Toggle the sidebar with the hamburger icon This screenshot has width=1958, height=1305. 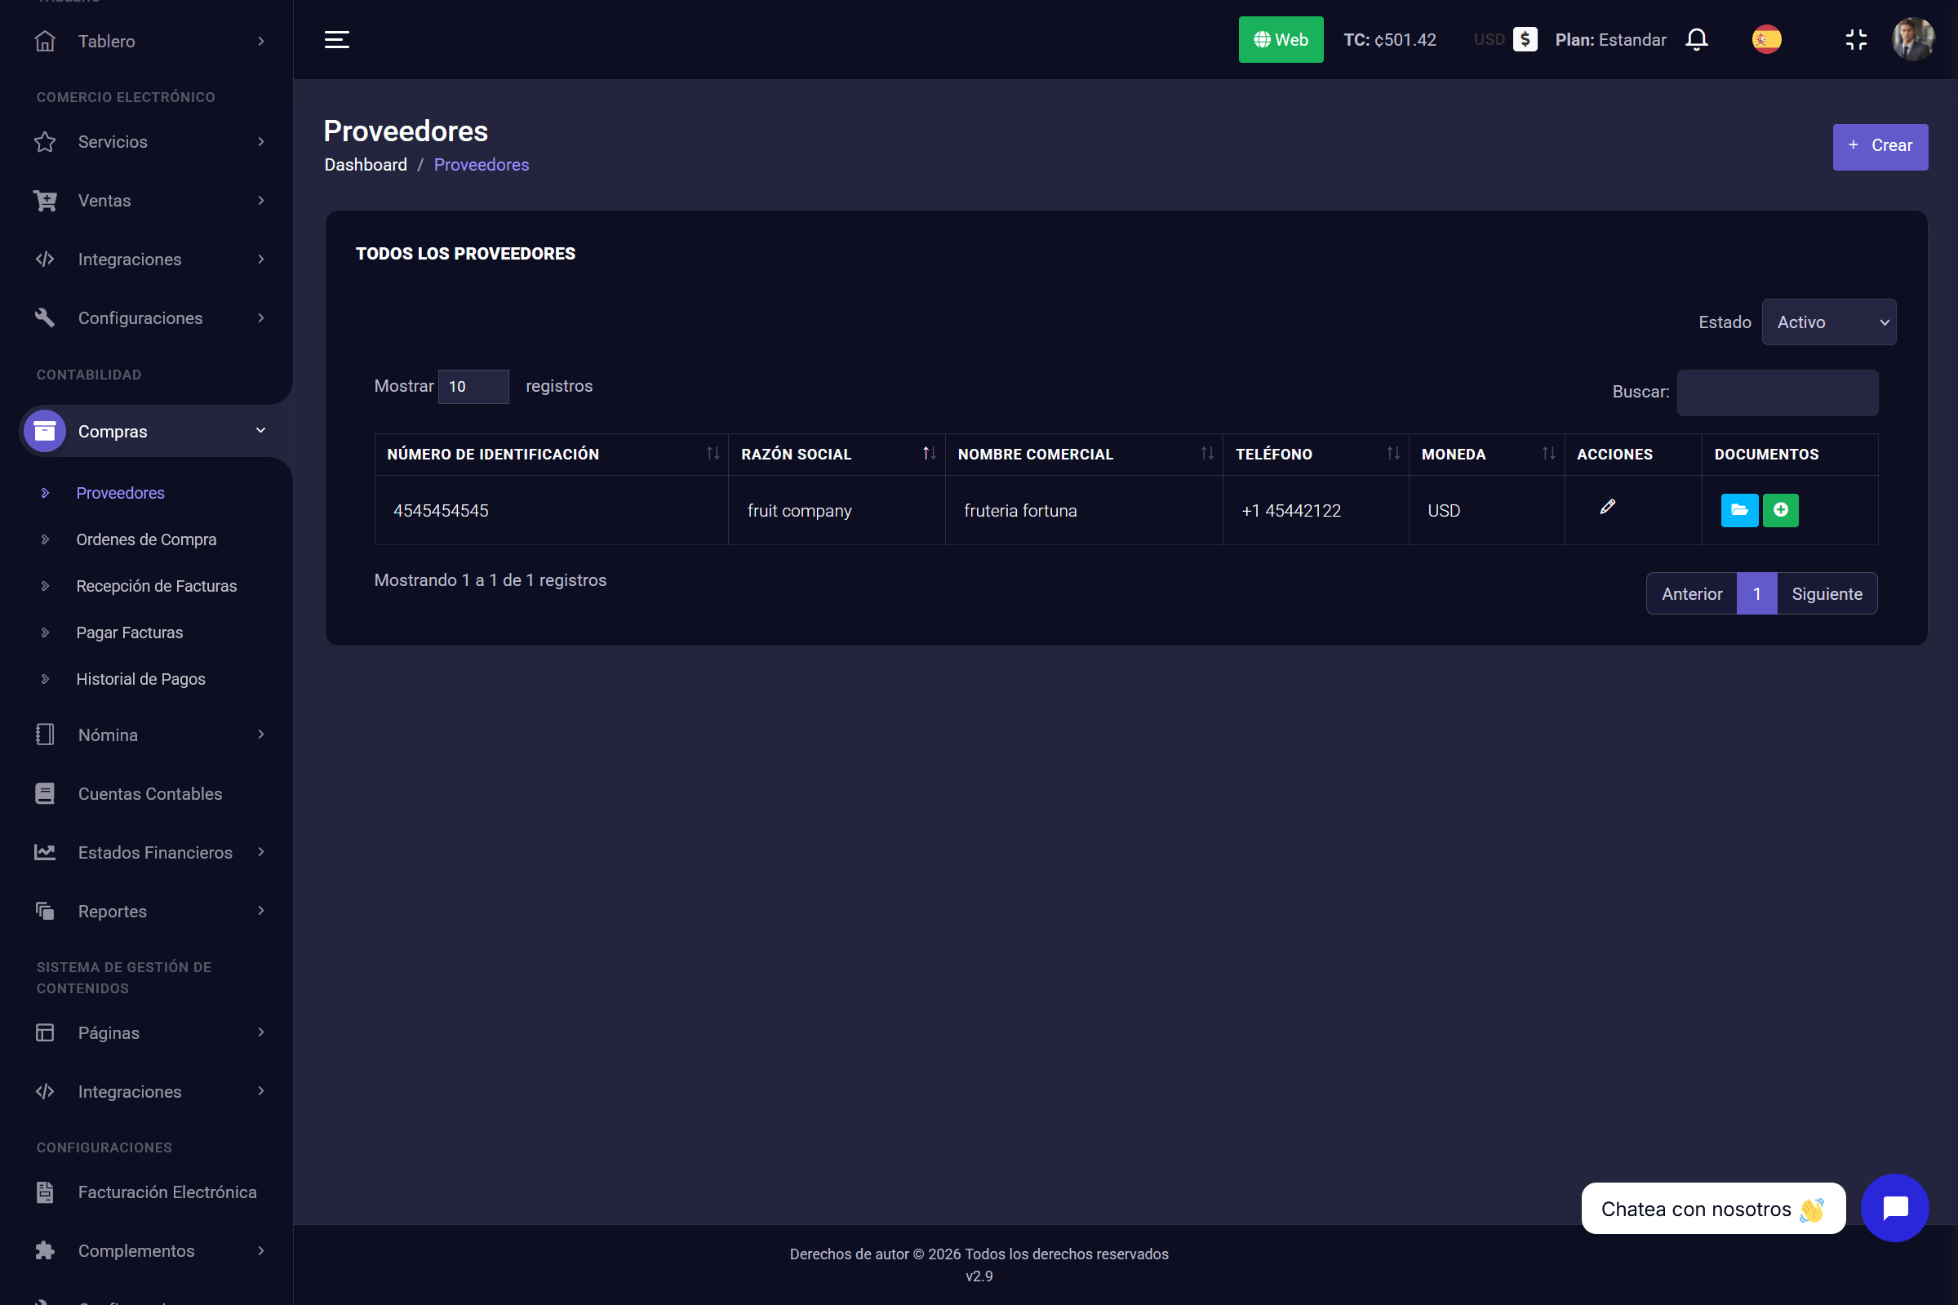[x=336, y=40]
